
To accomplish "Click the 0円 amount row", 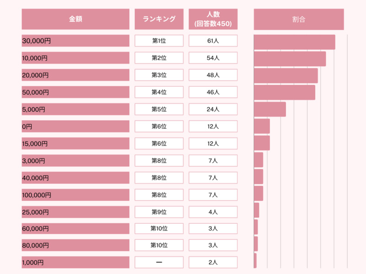I will click(x=75, y=126).
